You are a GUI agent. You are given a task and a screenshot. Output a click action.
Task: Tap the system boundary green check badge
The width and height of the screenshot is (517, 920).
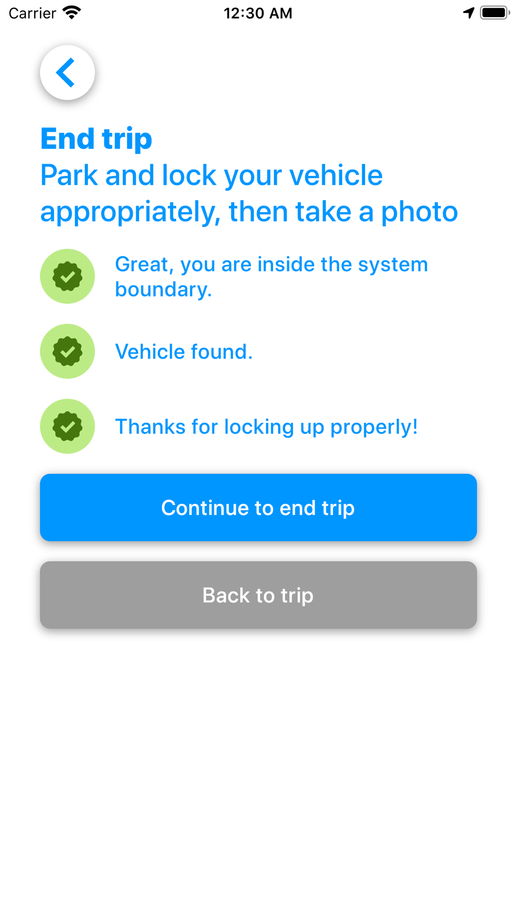tap(67, 276)
